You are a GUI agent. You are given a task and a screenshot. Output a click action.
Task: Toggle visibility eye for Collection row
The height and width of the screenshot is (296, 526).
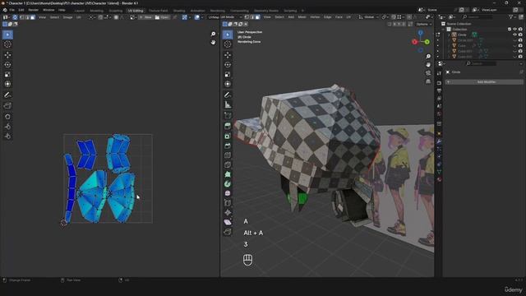click(515, 30)
